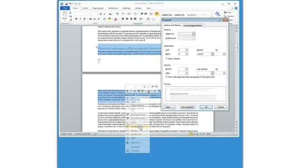Image resolution: width=300 pixels, height=168 pixels.
Task: Adjust the zoom slider in status bar
Action: point(223,134)
